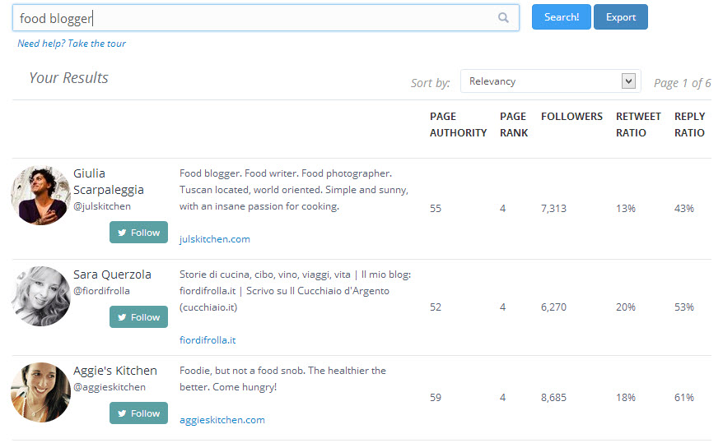Visit the fiordifrolla.it website link
This screenshot has width=723, height=443.
coord(208,340)
